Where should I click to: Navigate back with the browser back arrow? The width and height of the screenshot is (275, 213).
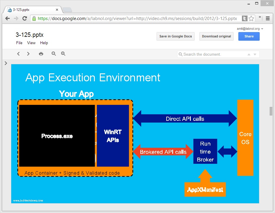pyautogui.click(x=7, y=18)
